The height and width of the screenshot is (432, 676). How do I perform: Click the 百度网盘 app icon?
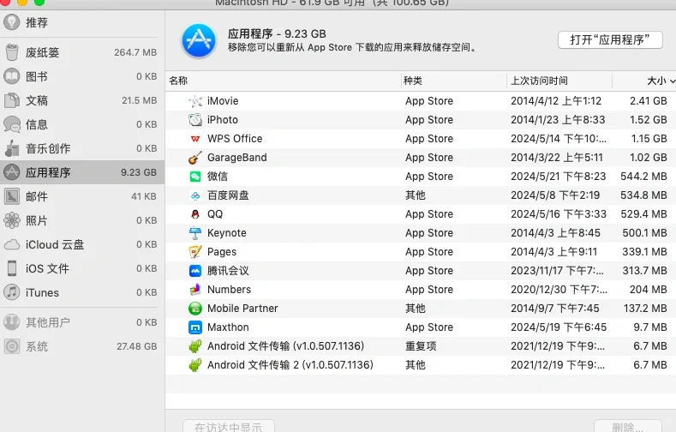click(x=195, y=195)
